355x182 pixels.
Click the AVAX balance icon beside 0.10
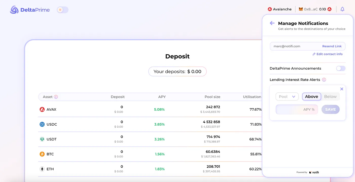tap(329, 9)
